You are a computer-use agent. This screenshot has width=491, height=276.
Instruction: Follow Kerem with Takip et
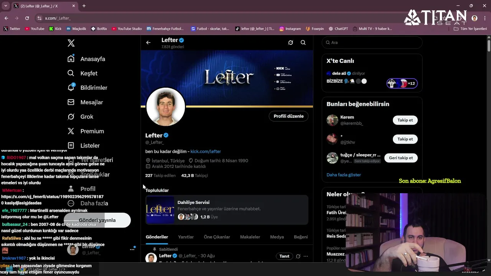tap(405, 120)
